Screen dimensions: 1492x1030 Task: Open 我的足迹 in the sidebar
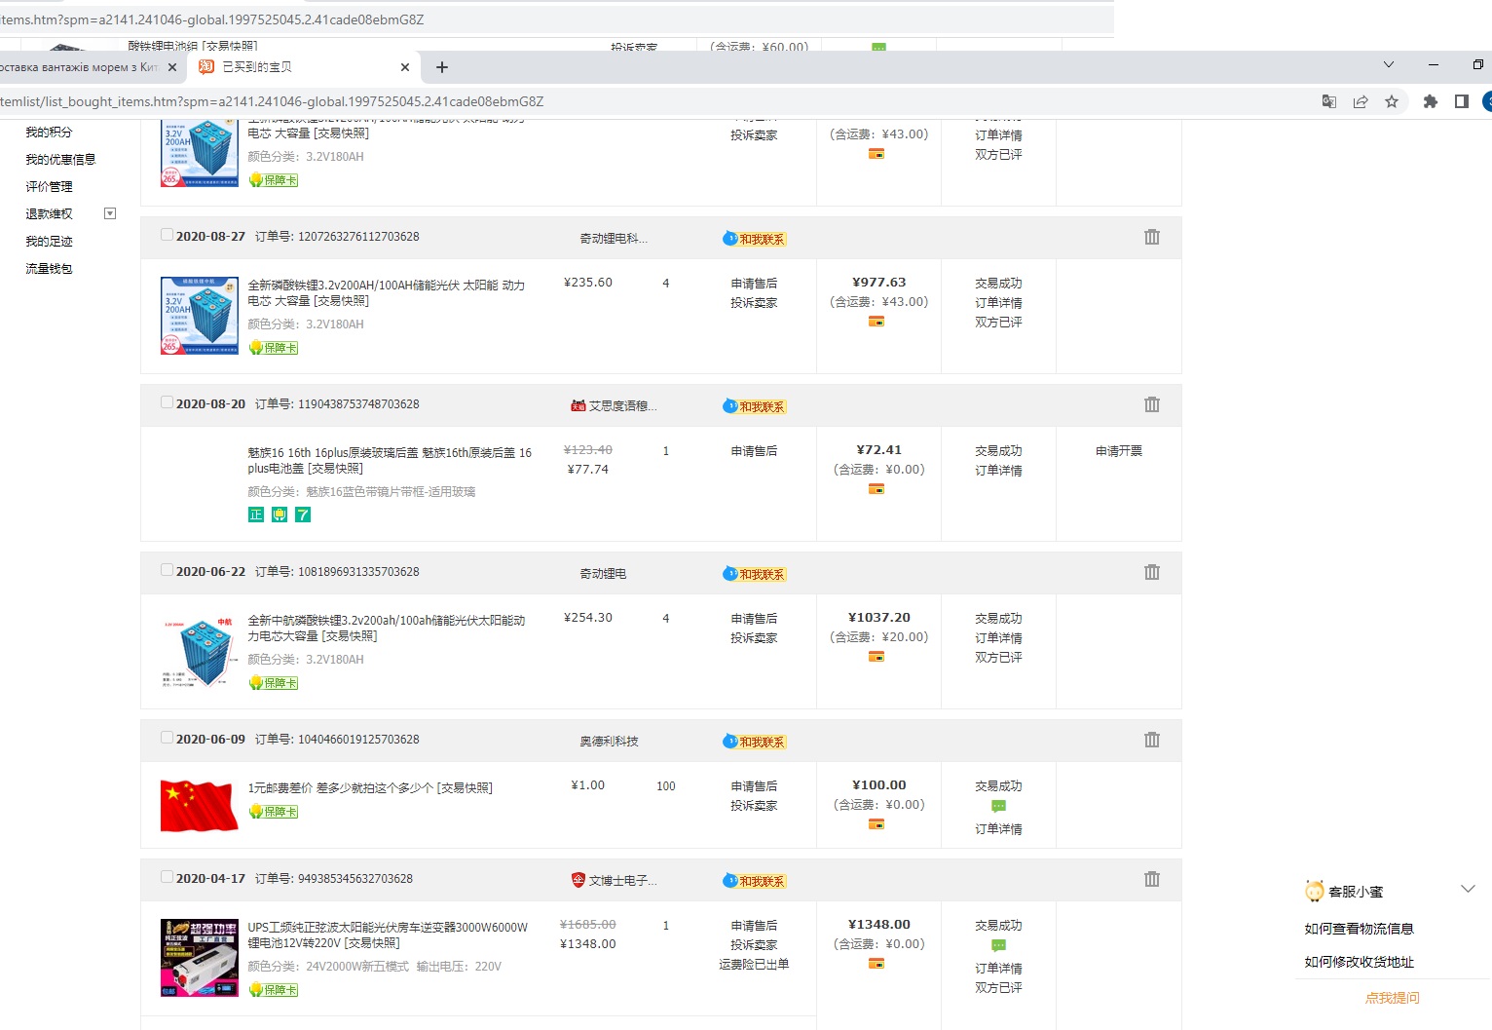[x=49, y=241]
